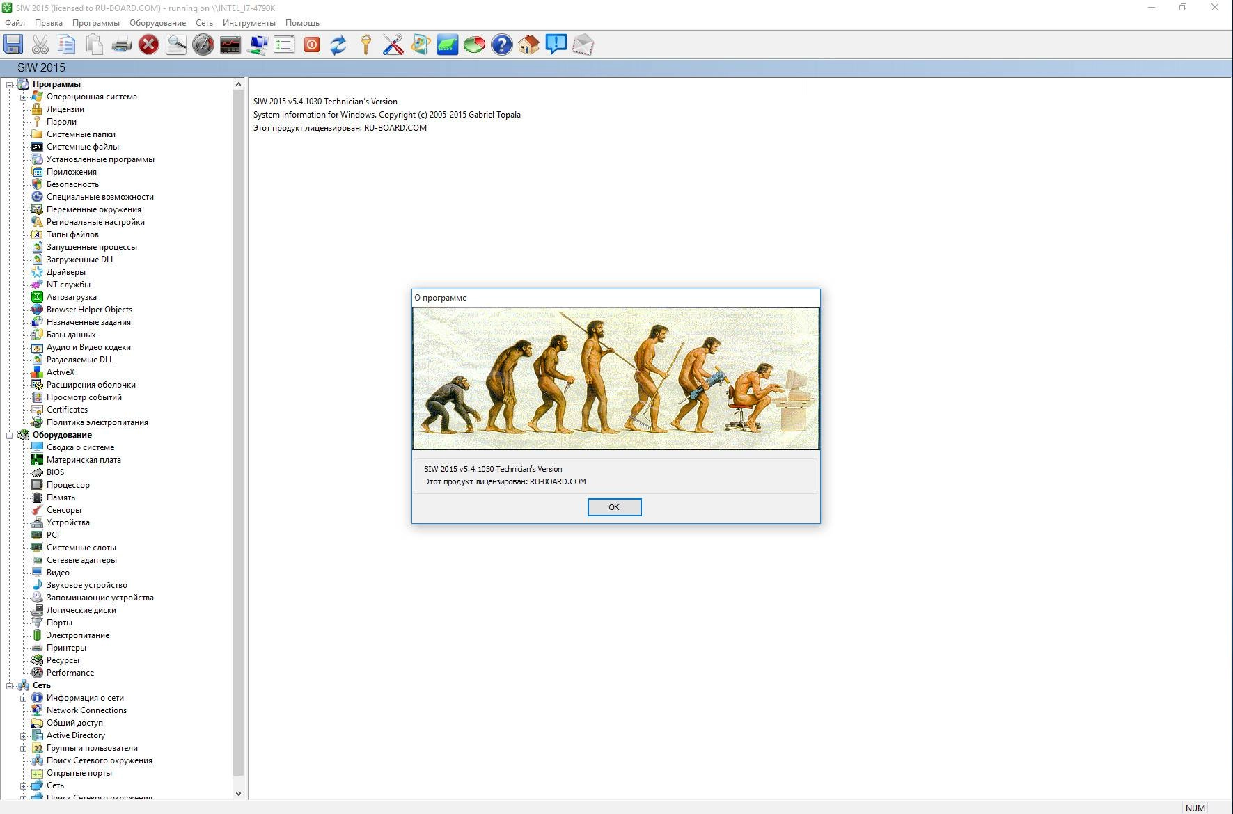Open the Помощь menu
The width and height of the screenshot is (1233, 814).
[302, 23]
